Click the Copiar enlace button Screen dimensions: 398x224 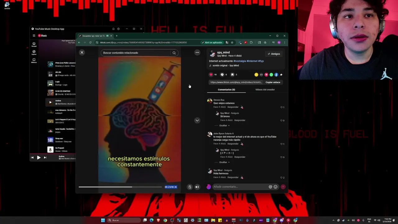point(273,82)
